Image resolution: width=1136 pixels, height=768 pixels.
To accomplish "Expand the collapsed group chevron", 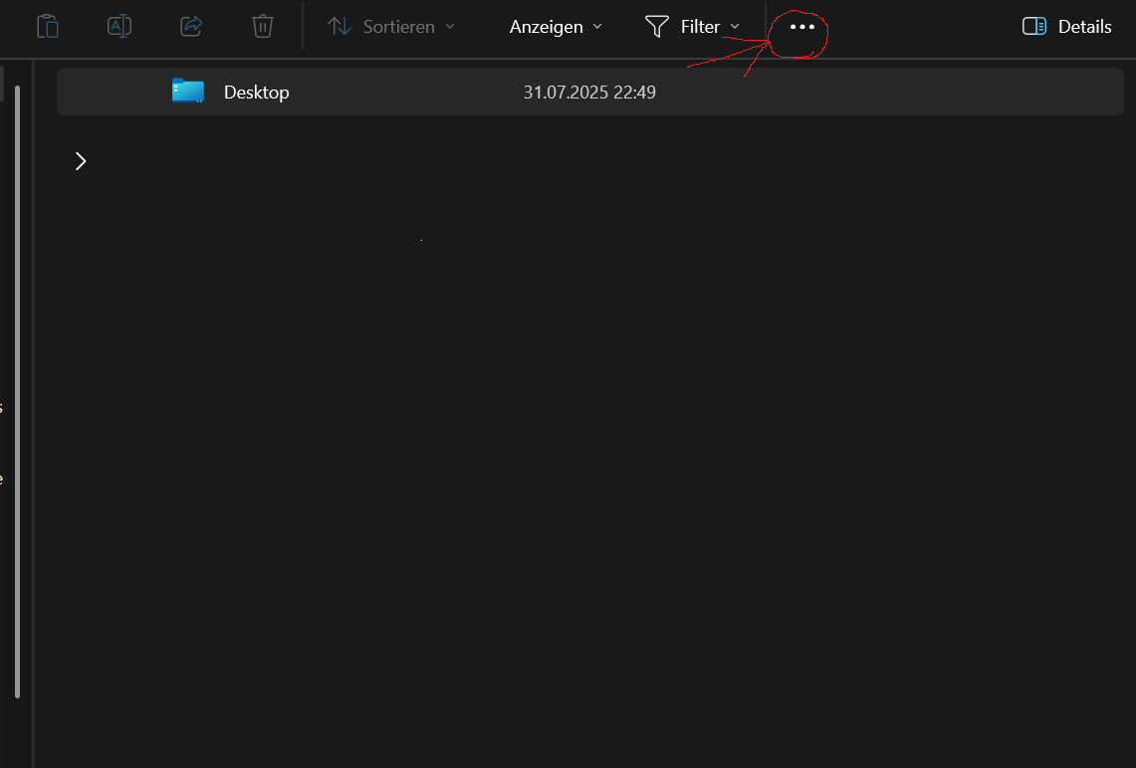I will pyautogui.click(x=81, y=161).
